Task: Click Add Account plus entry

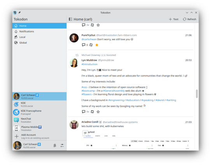Action: (39, 136)
